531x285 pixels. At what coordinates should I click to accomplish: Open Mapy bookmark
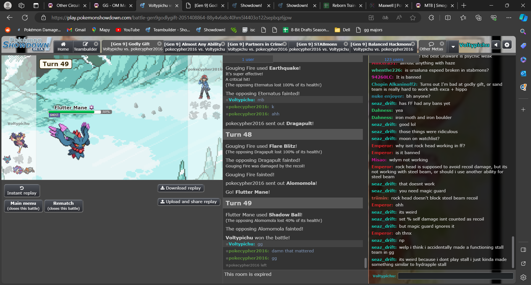click(x=101, y=30)
